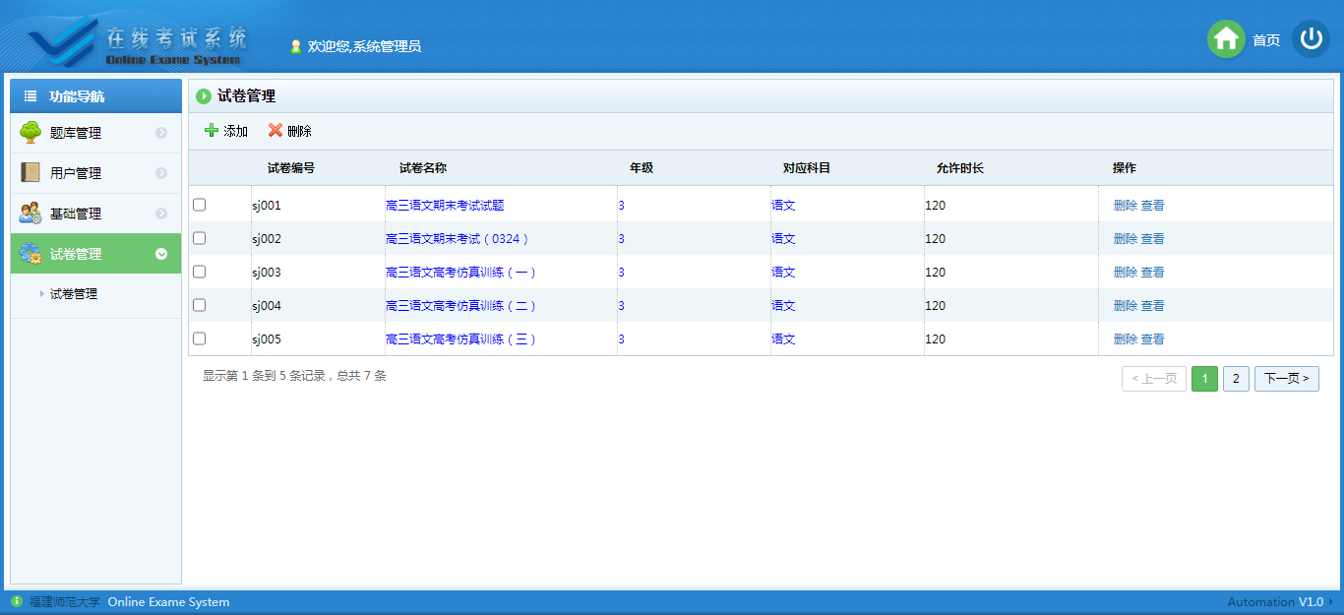This screenshot has width=1344, height=615.
Task: Click the tree icon for 题库管理
Action: tap(31, 133)
